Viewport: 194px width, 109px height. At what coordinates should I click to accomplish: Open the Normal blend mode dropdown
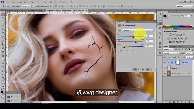pyautogui.click(x=171, y=53)
